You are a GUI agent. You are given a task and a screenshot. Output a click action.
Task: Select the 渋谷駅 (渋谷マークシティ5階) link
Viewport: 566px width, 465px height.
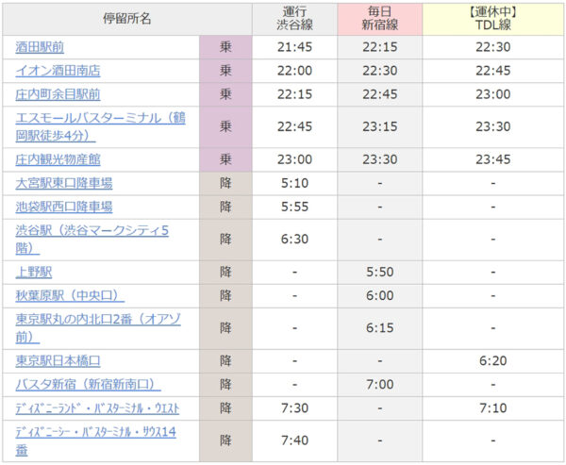[92, 230]
